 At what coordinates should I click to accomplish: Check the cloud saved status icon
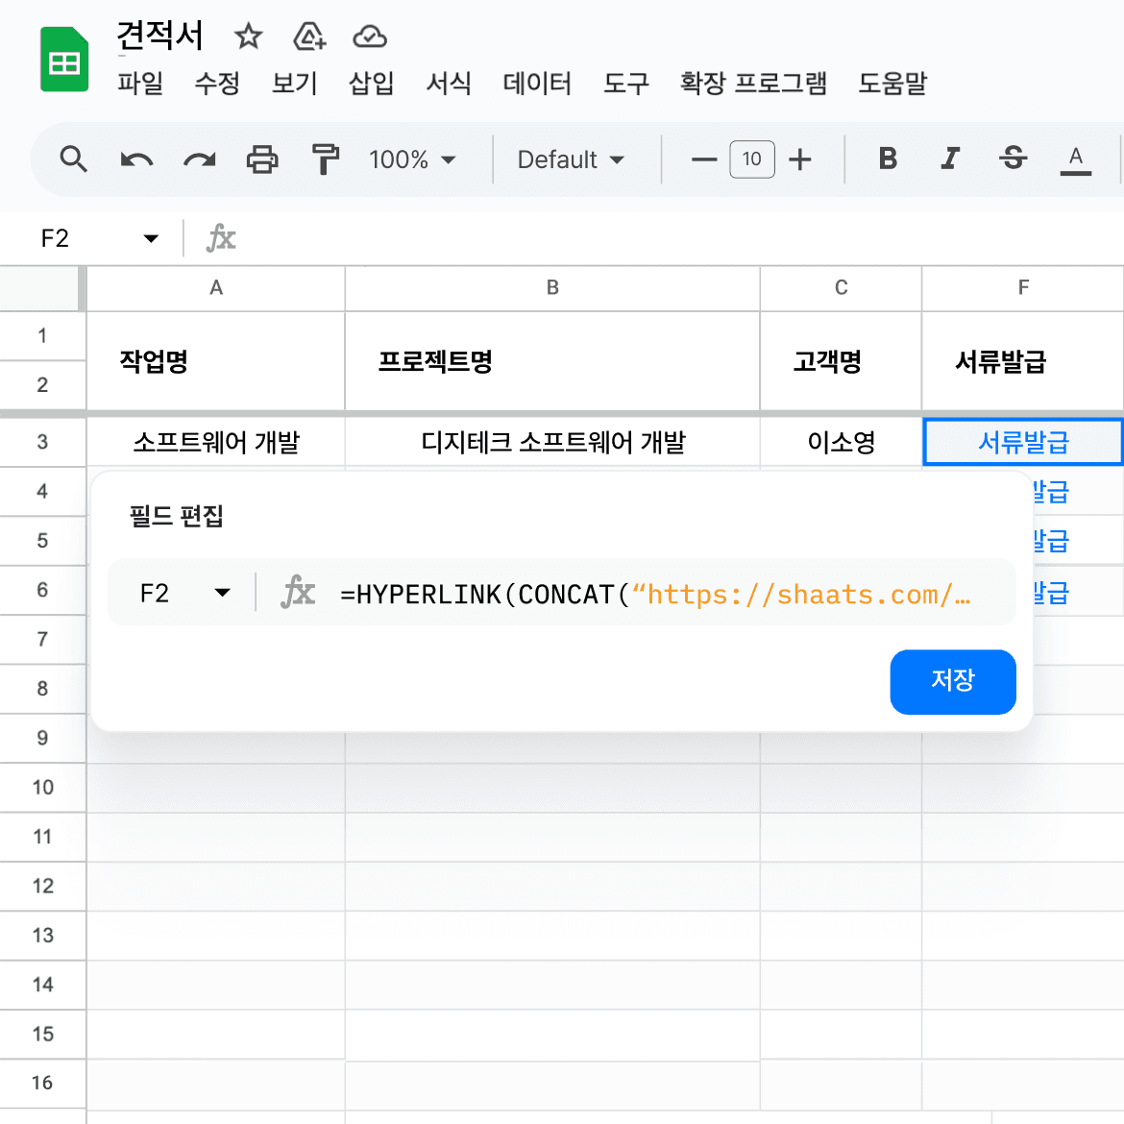click(x=370, y=36)
